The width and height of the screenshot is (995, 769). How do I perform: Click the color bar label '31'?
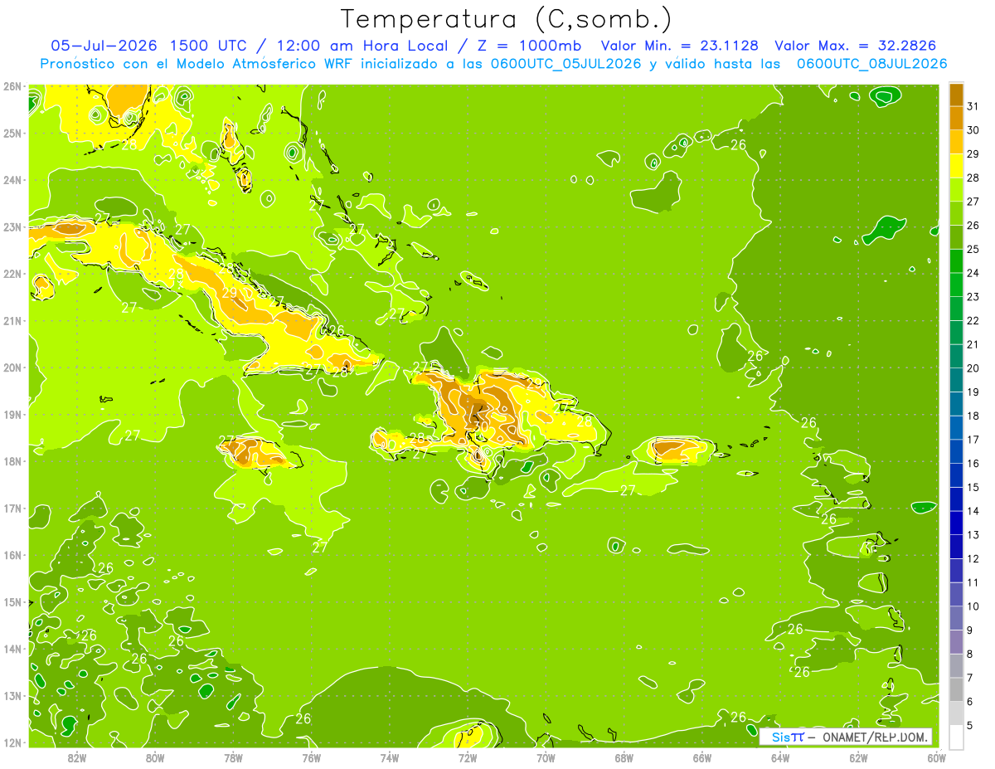pyautogui.click(x=973, y=106)
